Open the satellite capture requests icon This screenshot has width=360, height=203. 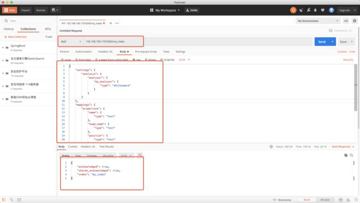301,10
